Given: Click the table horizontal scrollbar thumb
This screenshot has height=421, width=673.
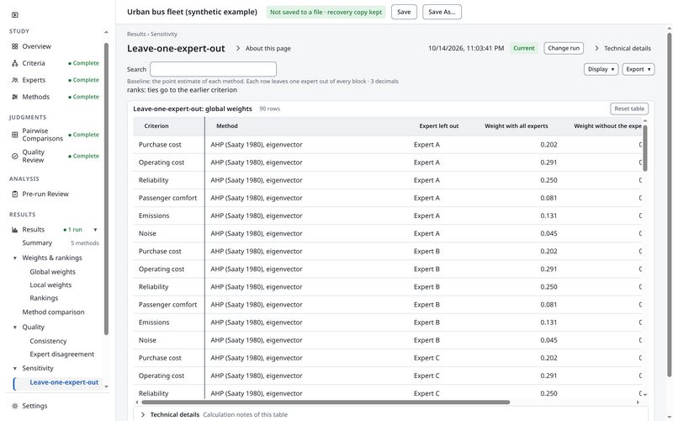Looking at the screenshot, I should point(326,402).
